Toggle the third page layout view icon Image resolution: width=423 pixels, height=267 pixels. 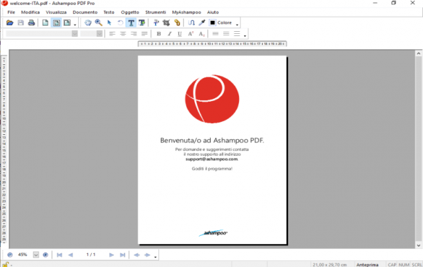[x=67, y=23]
